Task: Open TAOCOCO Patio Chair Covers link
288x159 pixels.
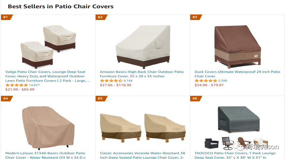Action: pyautogui.click(x=235, y=155)
